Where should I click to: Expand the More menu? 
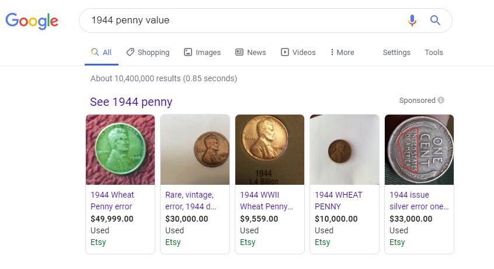pyautogui.click(x=342, y=52)
